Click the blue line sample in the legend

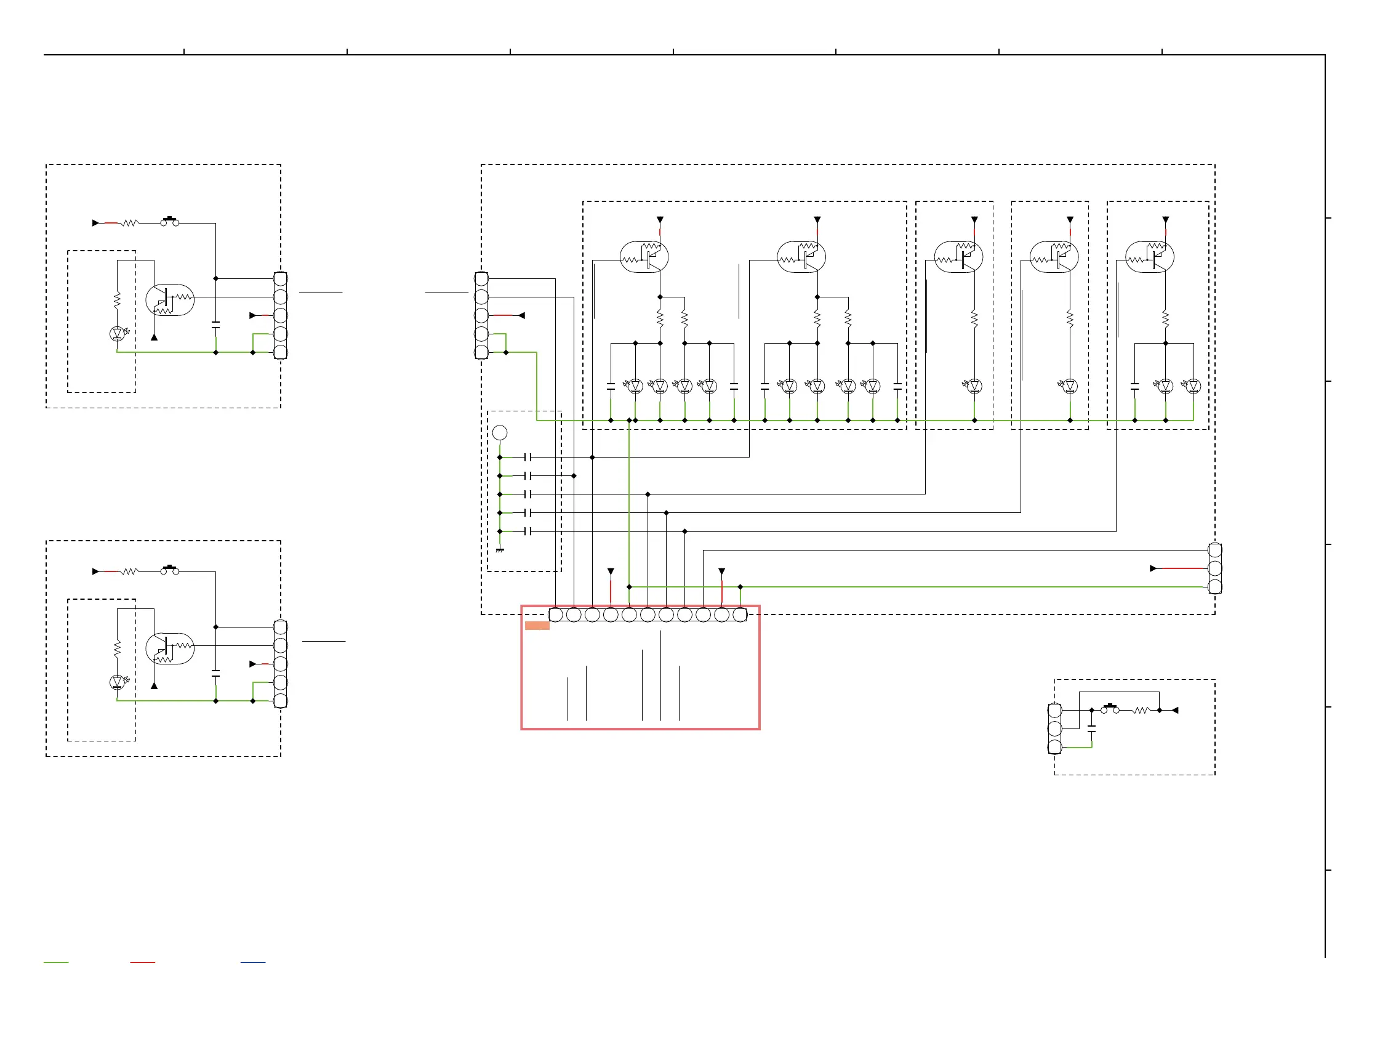click(x=253, y=962)
